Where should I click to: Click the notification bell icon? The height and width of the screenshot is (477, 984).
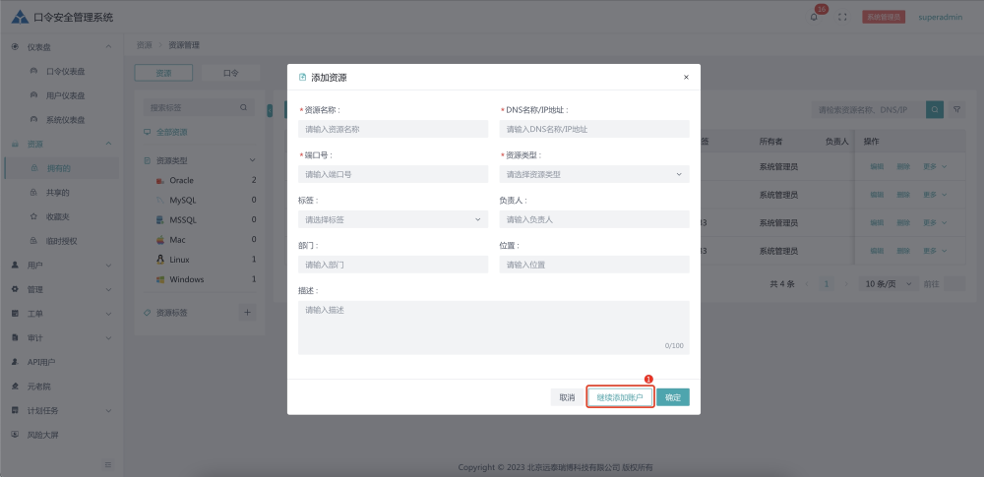pyautogui.click(x=814, y=18)
